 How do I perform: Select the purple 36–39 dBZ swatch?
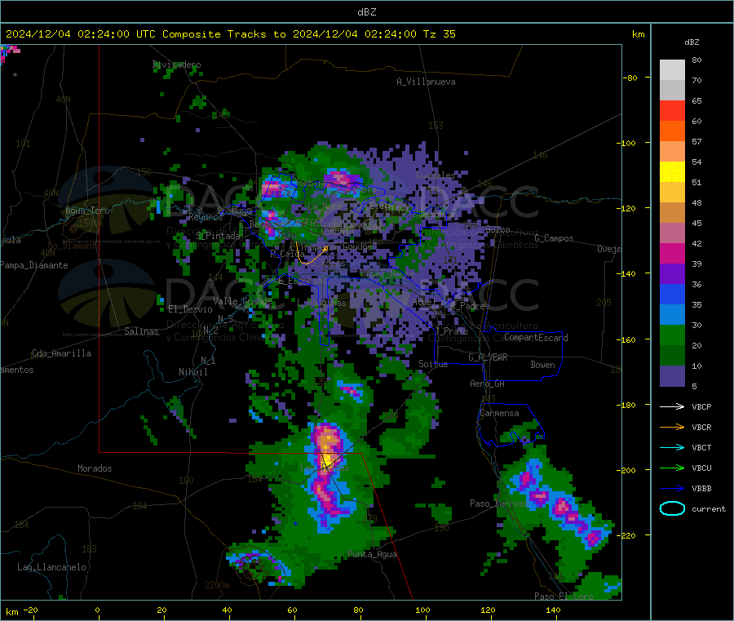point(672,273)
